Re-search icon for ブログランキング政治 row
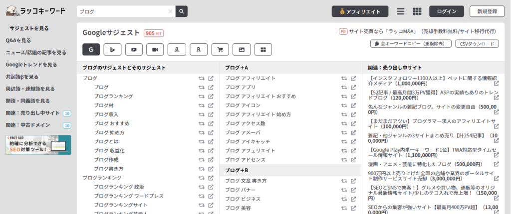 click(202, 187)
